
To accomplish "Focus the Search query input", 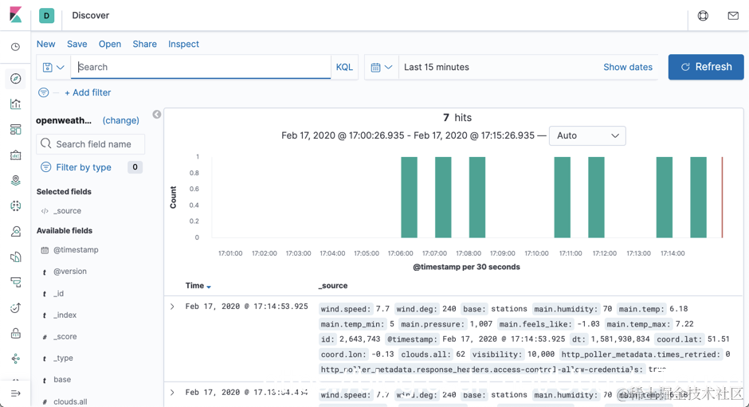I will point(201,68).
